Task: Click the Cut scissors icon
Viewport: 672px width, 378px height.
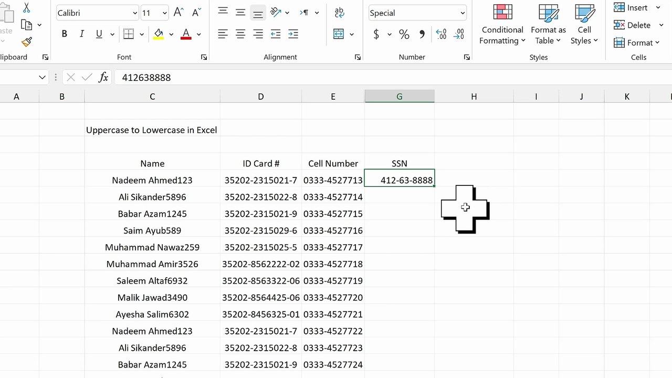Action: pyautogui.click(x=26, y=8)
